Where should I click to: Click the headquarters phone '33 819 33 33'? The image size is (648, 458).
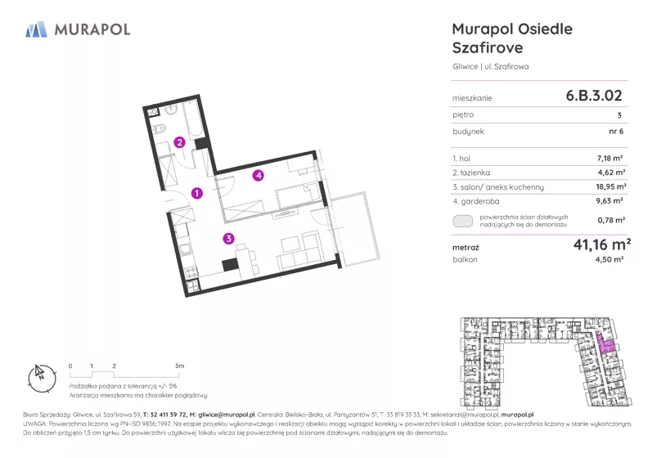[402, 415]
